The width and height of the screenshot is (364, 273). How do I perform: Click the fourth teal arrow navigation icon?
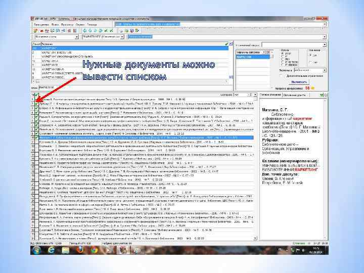pos(101,30)
